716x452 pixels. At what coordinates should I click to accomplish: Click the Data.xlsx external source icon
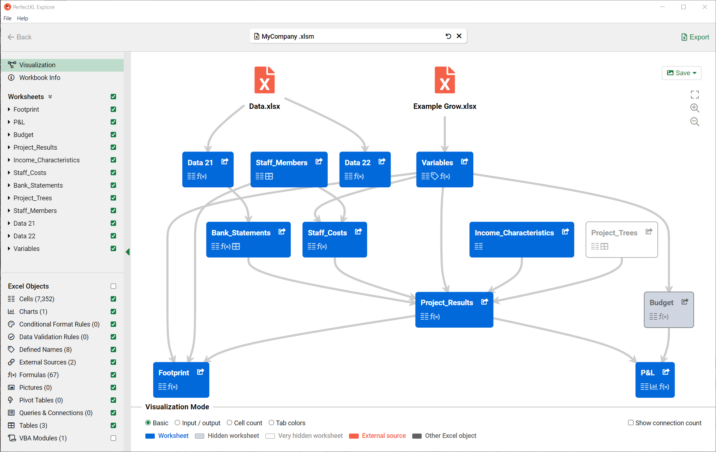(264, 80)
